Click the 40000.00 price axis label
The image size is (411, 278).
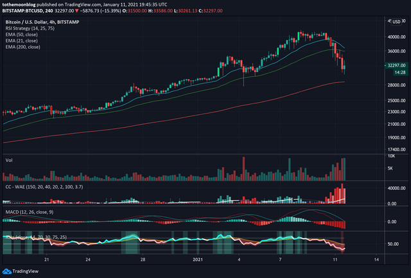(x=396, y=37)
